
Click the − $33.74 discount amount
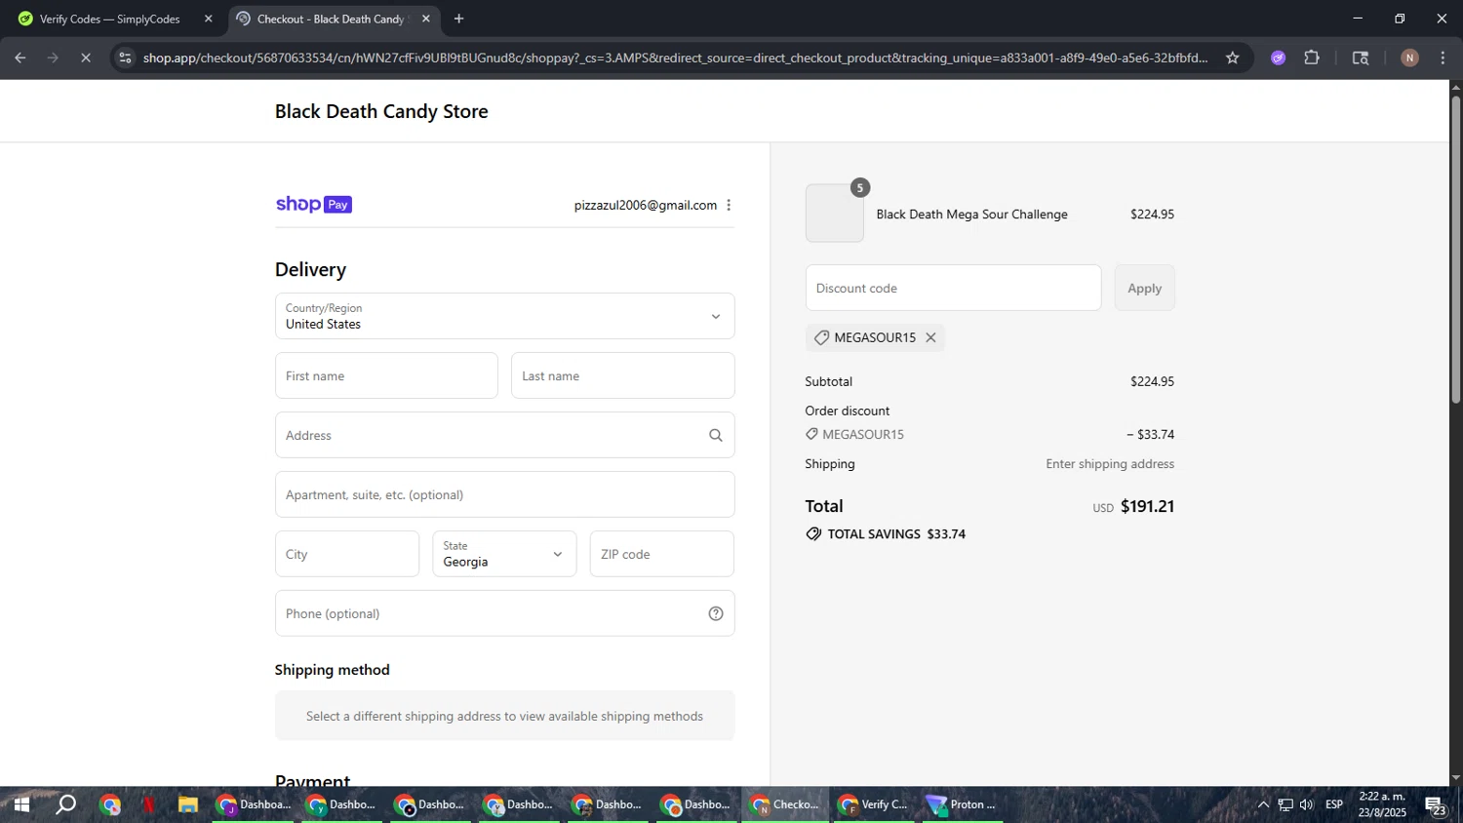coord(1150,434)
